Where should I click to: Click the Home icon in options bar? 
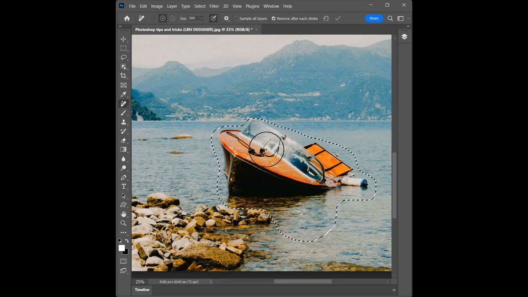pos(127,19)
